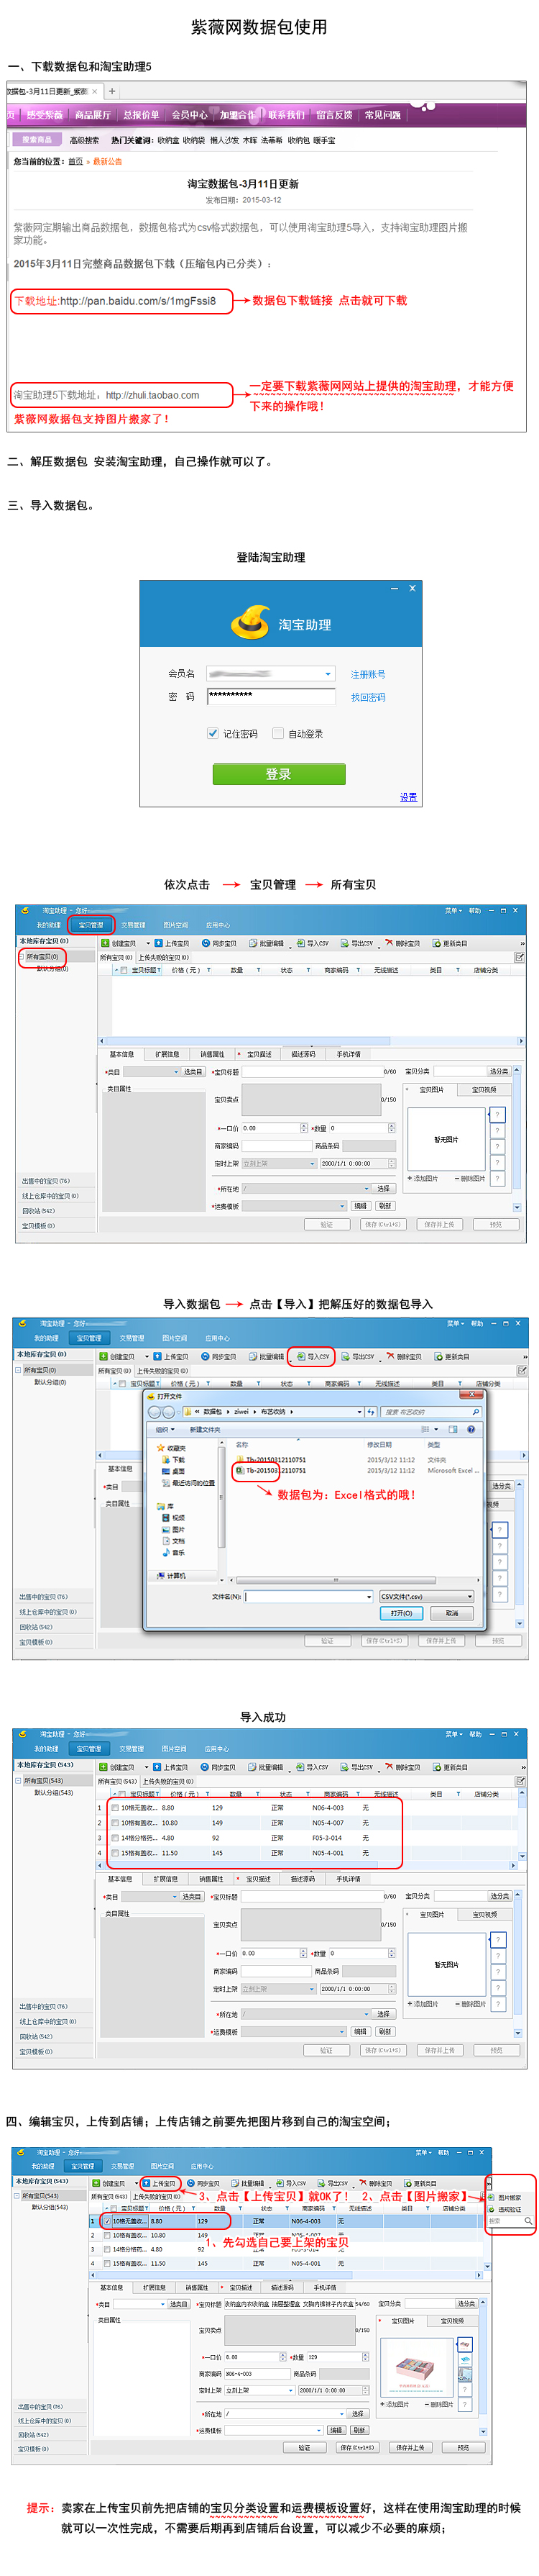Click back arrow in open-file dialog
Image resolution: width=539 pixels, height=2576 pixels.
155,1412
